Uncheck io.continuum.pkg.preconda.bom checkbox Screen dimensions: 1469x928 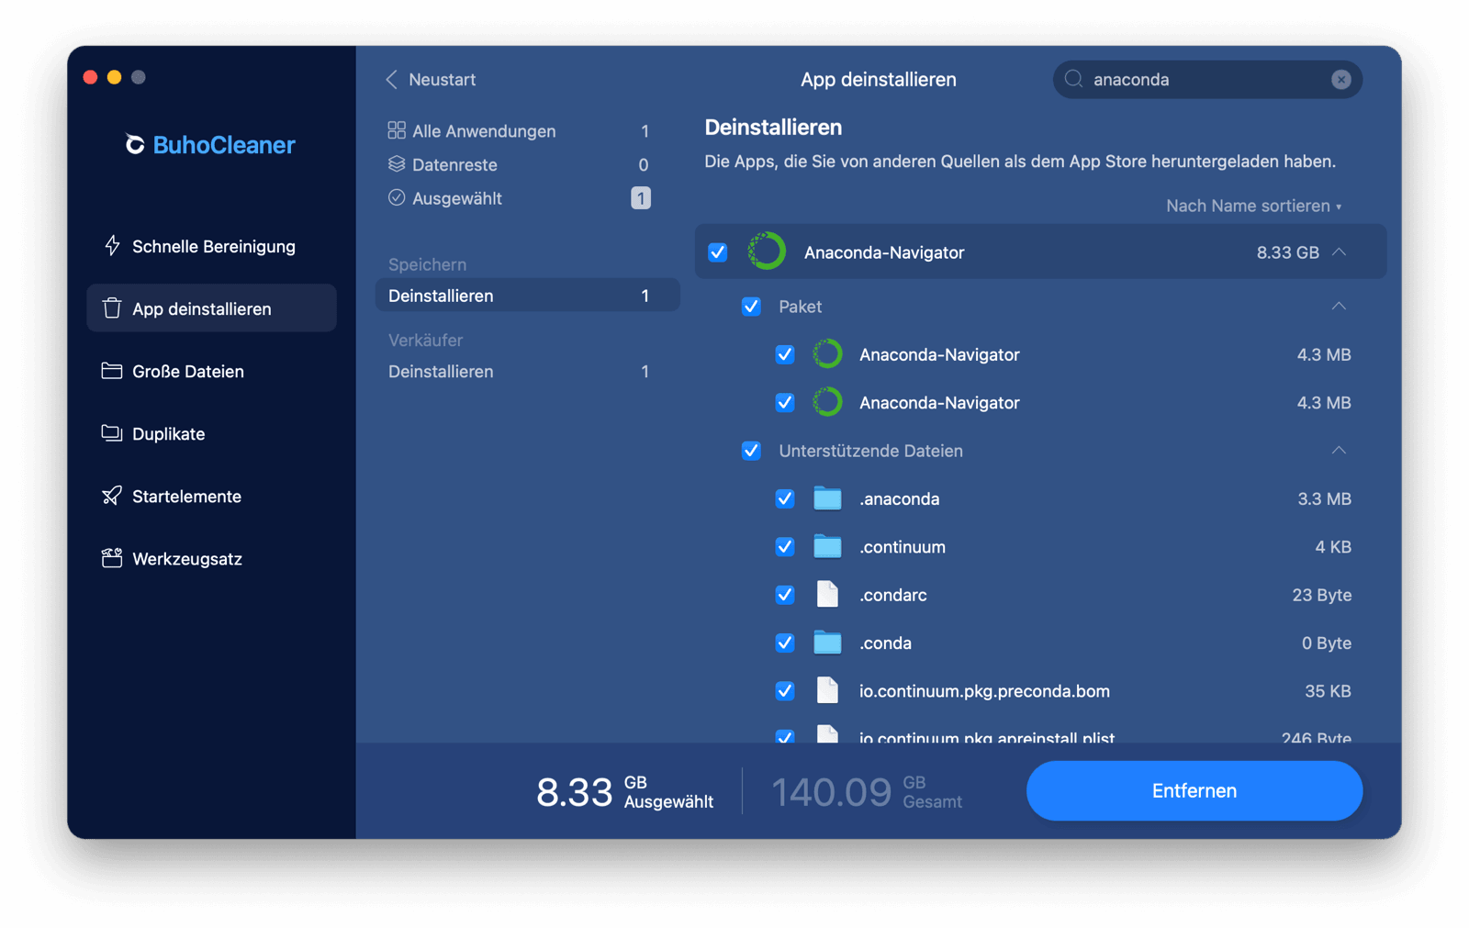(785, 690)
